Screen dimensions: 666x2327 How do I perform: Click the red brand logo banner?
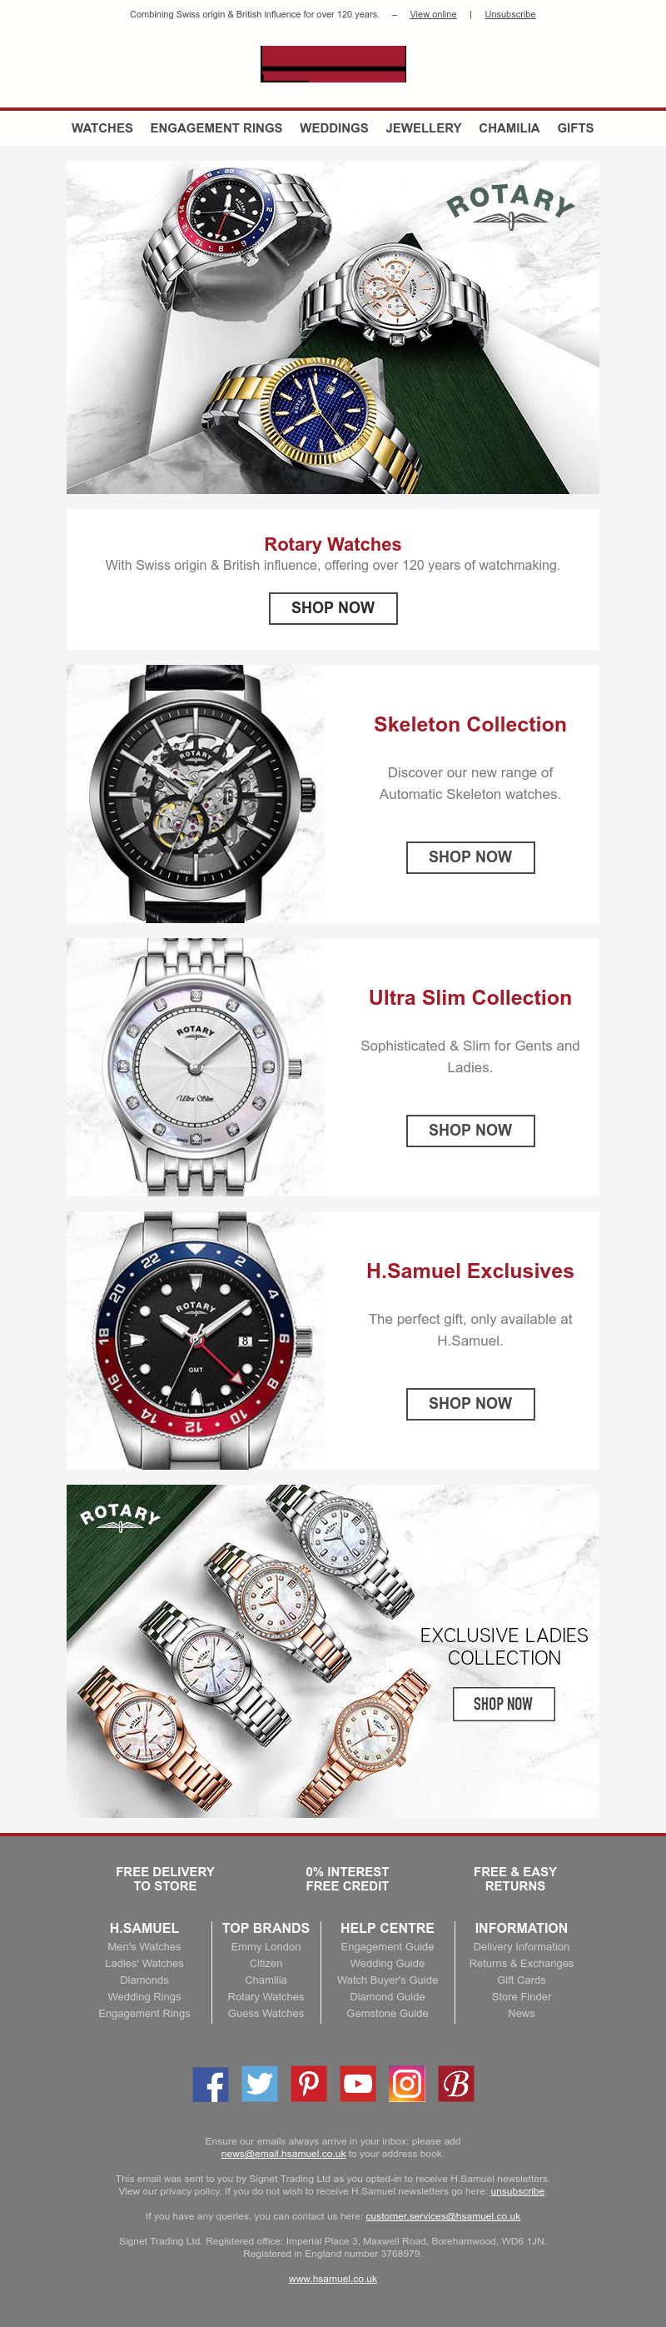coord(333,64)
